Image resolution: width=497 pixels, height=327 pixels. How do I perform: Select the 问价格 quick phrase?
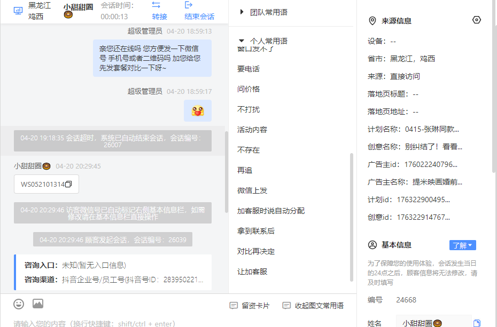(x=248, y=89)
